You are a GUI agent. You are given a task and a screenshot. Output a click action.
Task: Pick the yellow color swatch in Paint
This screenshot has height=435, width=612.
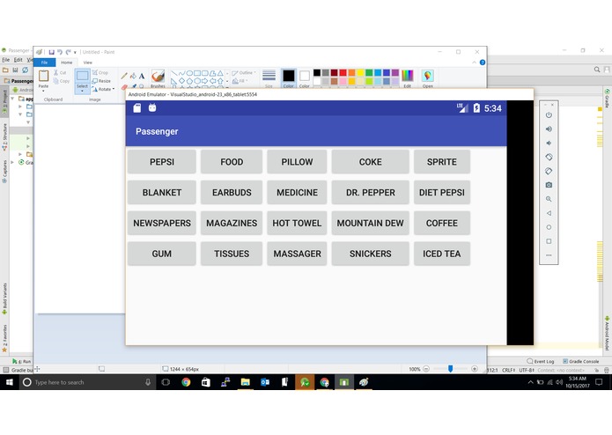(x=360, y=72)
